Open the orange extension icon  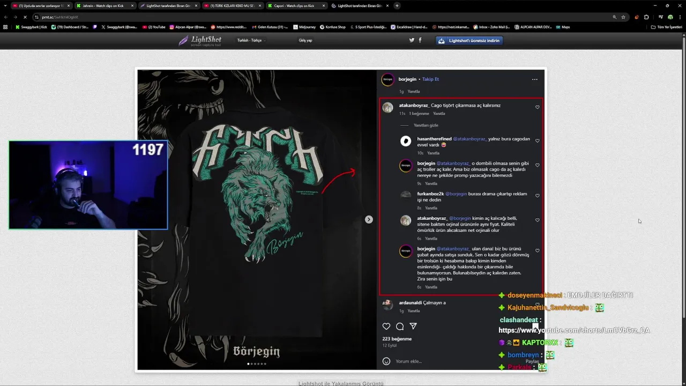pyautogui.click(x=637, y=17)
